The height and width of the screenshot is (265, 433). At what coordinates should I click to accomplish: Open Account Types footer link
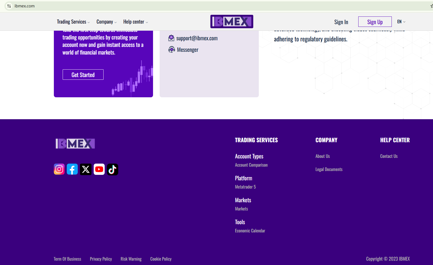click(249, 156)
